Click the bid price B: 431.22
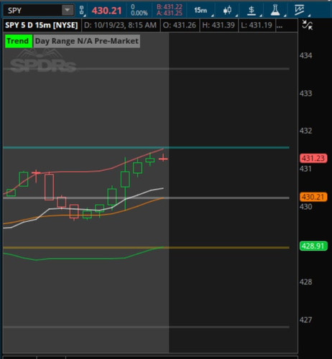 click(x=170, y=7)
